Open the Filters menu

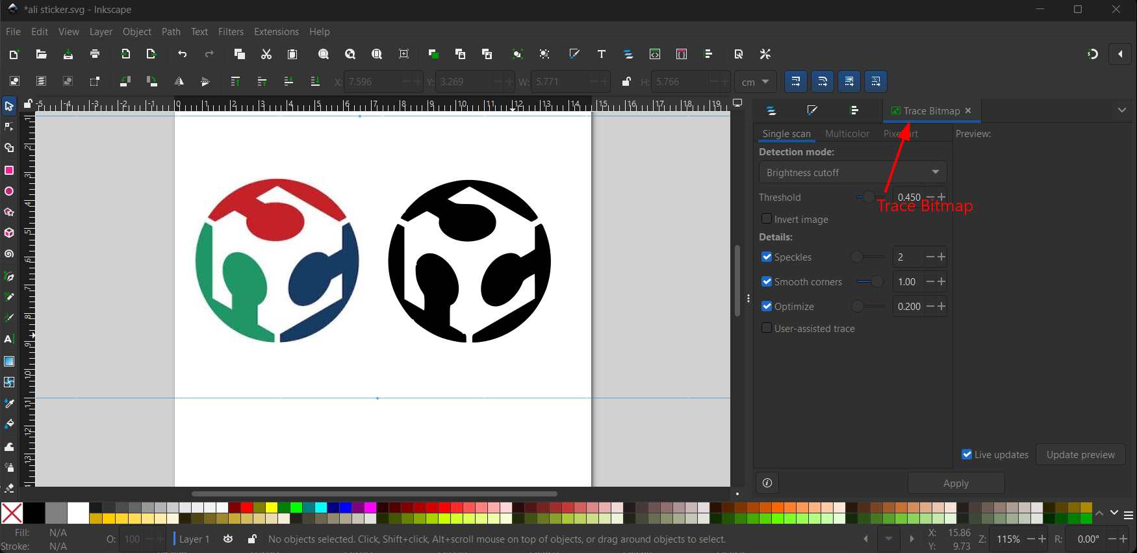pyautogui.click(x=231, y=32)
